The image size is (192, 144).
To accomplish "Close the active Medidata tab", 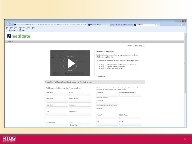I will (156, 25).
